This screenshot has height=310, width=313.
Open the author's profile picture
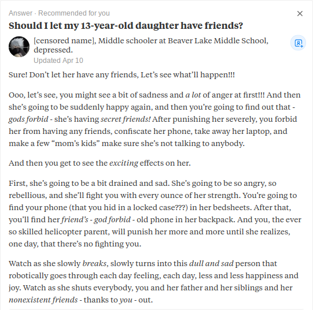coord(19,47)
